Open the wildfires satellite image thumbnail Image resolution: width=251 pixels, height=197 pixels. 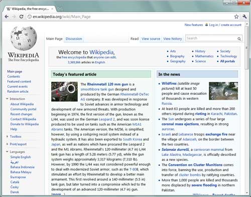click(x=223, y=91)
